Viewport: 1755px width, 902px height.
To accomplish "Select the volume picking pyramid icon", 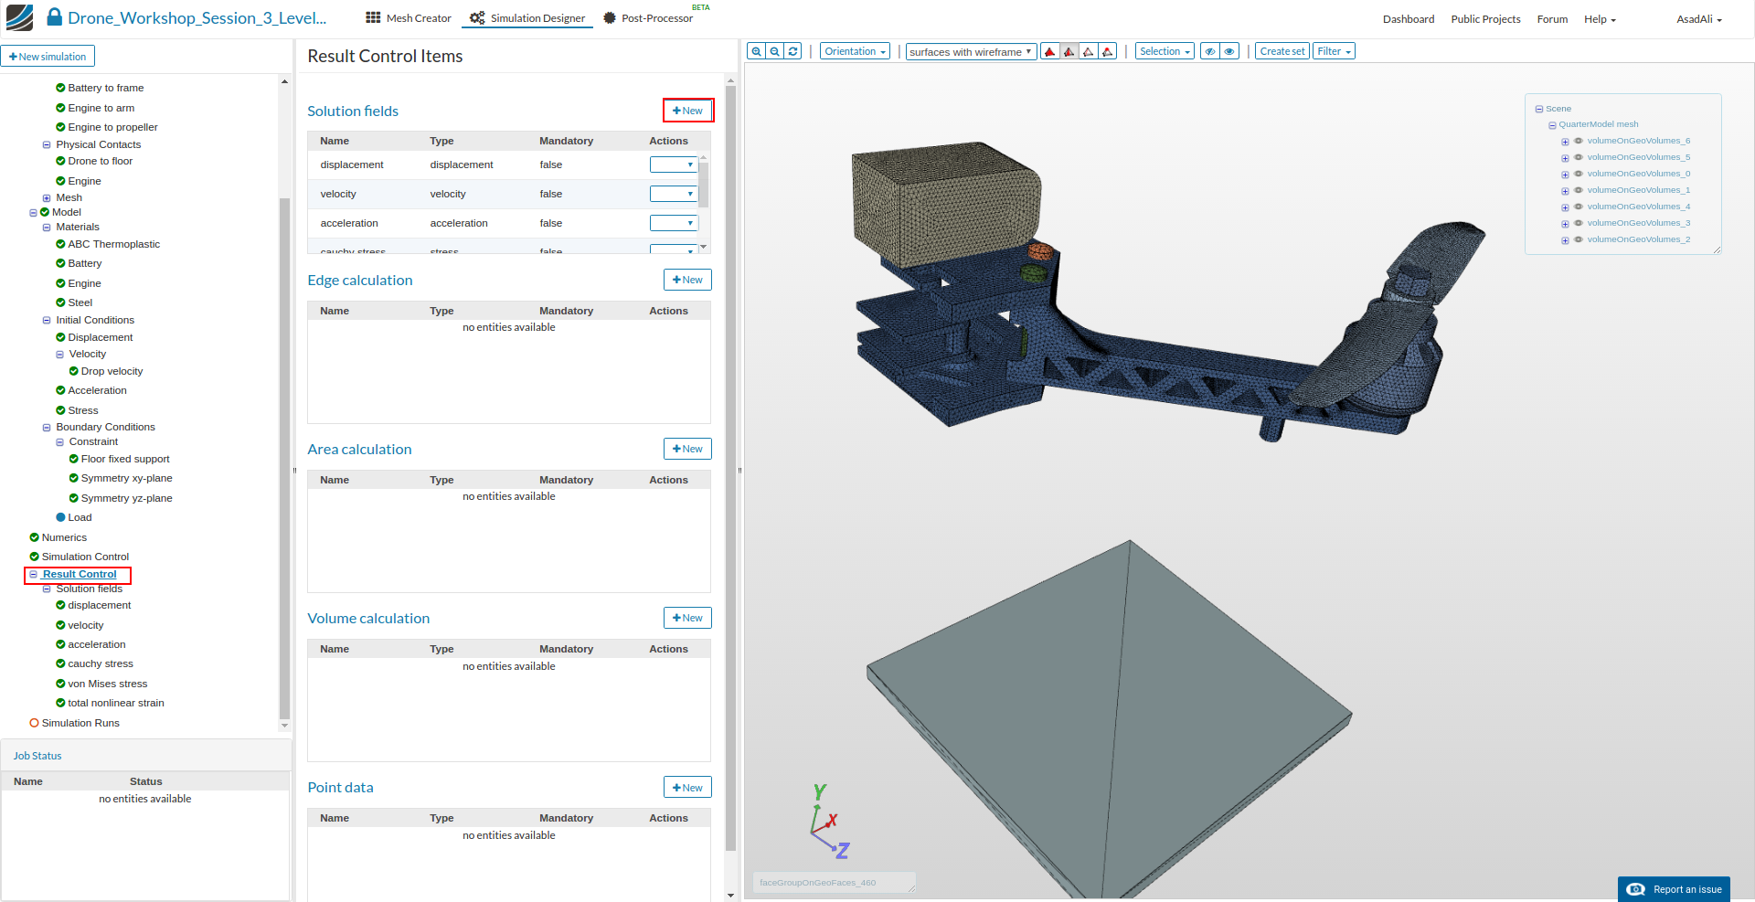I will tap(1050, 52).
